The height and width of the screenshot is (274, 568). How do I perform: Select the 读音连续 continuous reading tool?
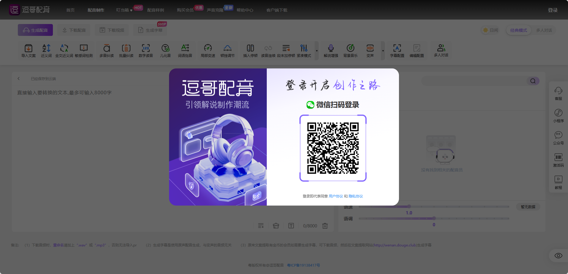tap(268, 50)
